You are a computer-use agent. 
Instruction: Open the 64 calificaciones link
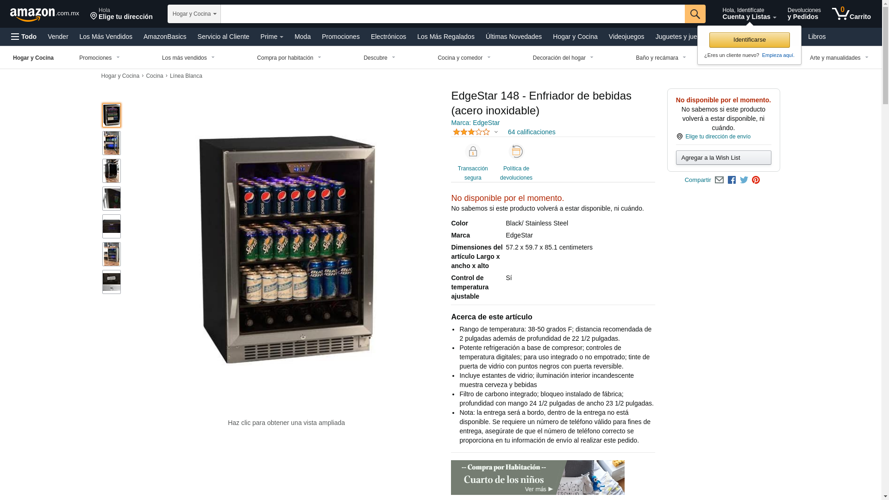pyautogui.click(x=532, y=132)
